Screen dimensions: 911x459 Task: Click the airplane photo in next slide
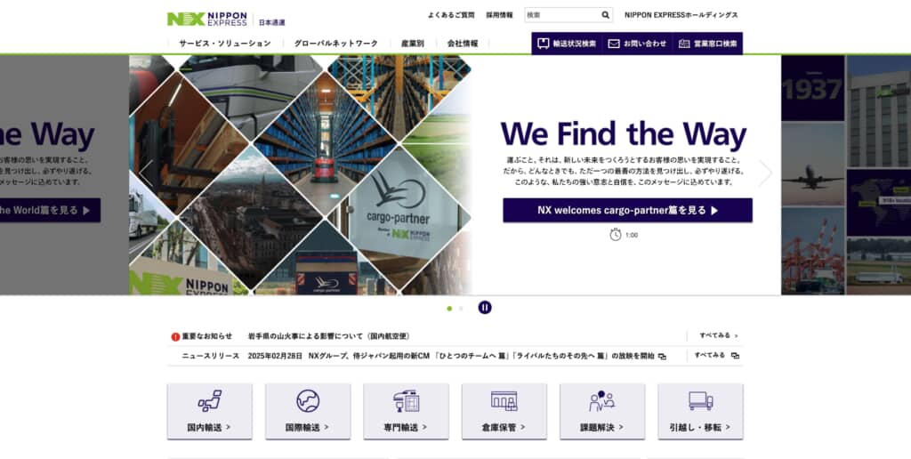tap(813, 164)
